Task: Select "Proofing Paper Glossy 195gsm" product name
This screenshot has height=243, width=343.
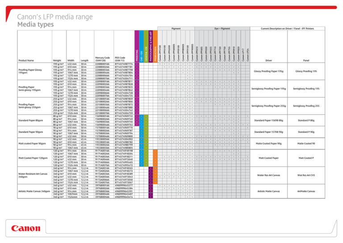Action: coord(30,71)
